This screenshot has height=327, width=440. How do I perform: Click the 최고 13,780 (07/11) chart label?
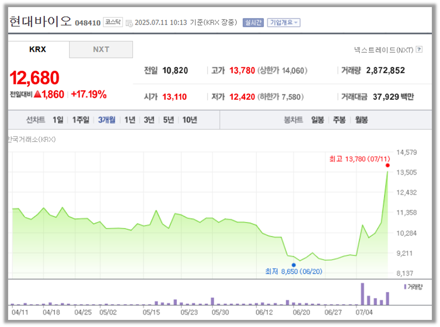pos(359,159)
